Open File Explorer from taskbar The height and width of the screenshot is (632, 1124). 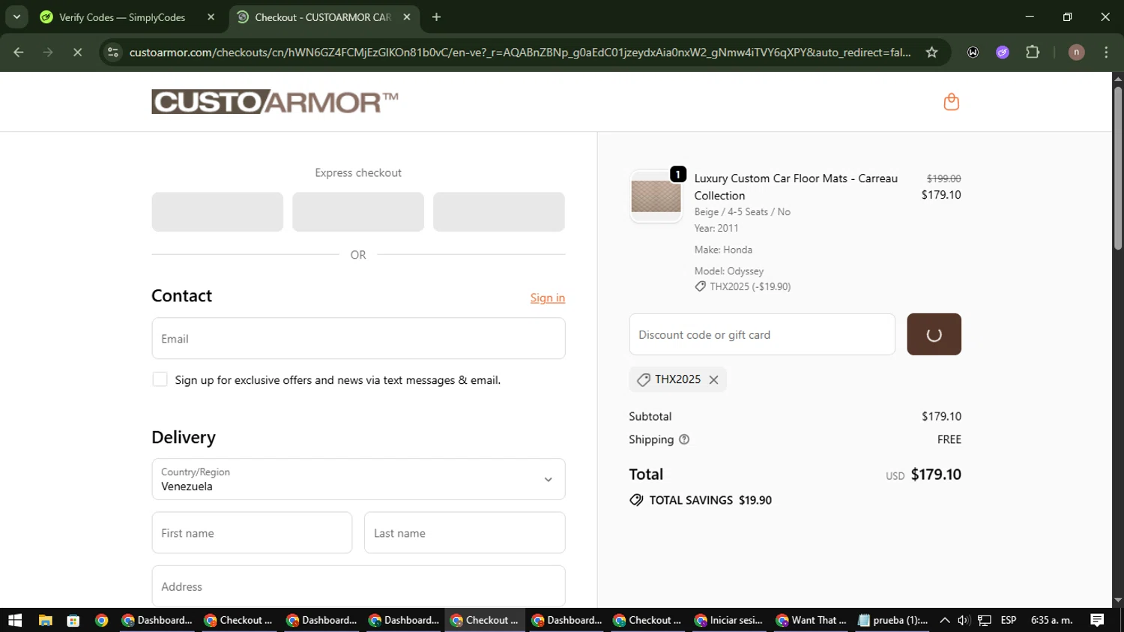(45, 620)
